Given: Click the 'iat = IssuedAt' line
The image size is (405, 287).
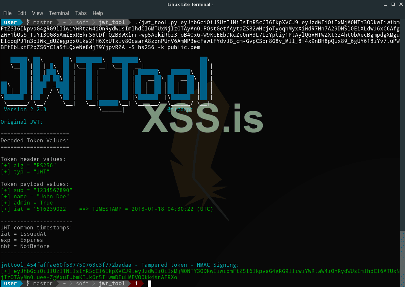Looking at the screenshot, I should (23, 234).
